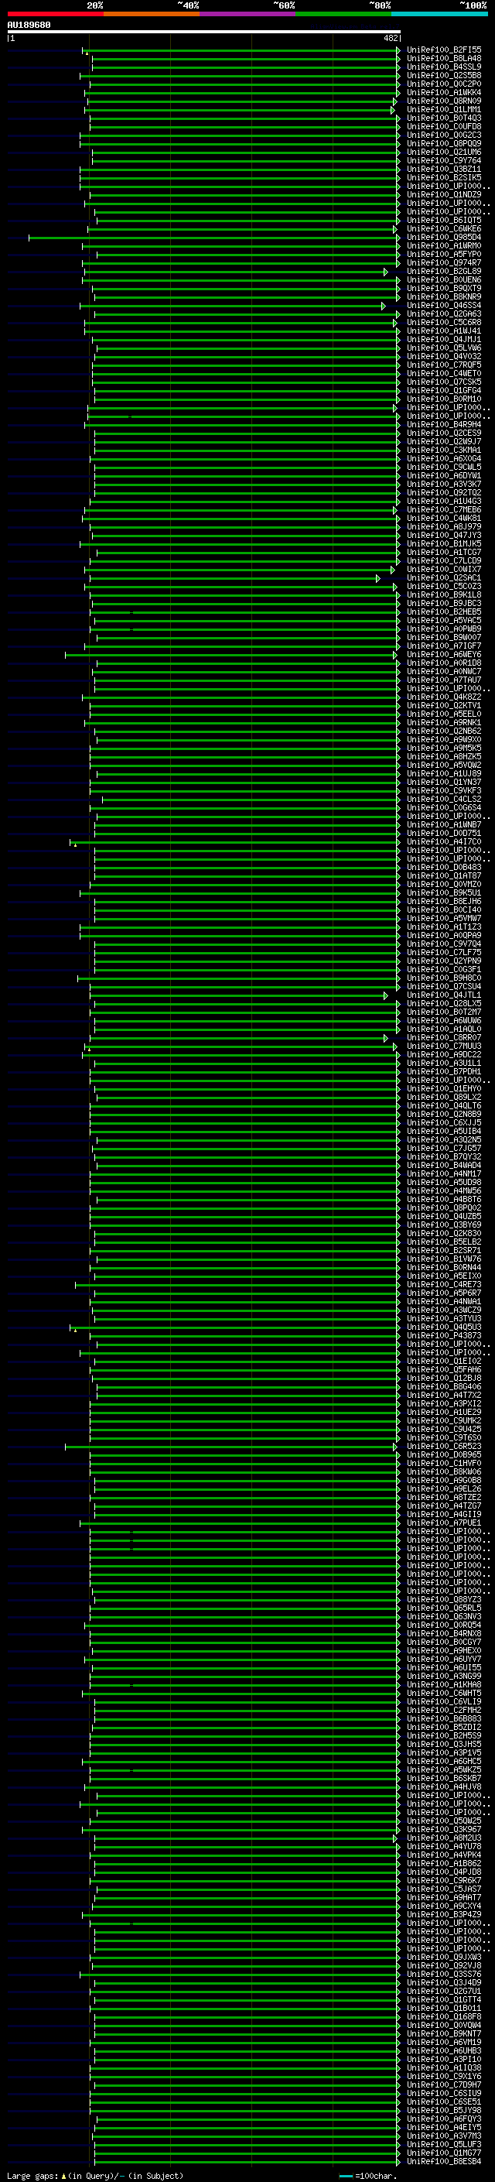Select hit label UniRef100_B9H8C0

point(443,978)
